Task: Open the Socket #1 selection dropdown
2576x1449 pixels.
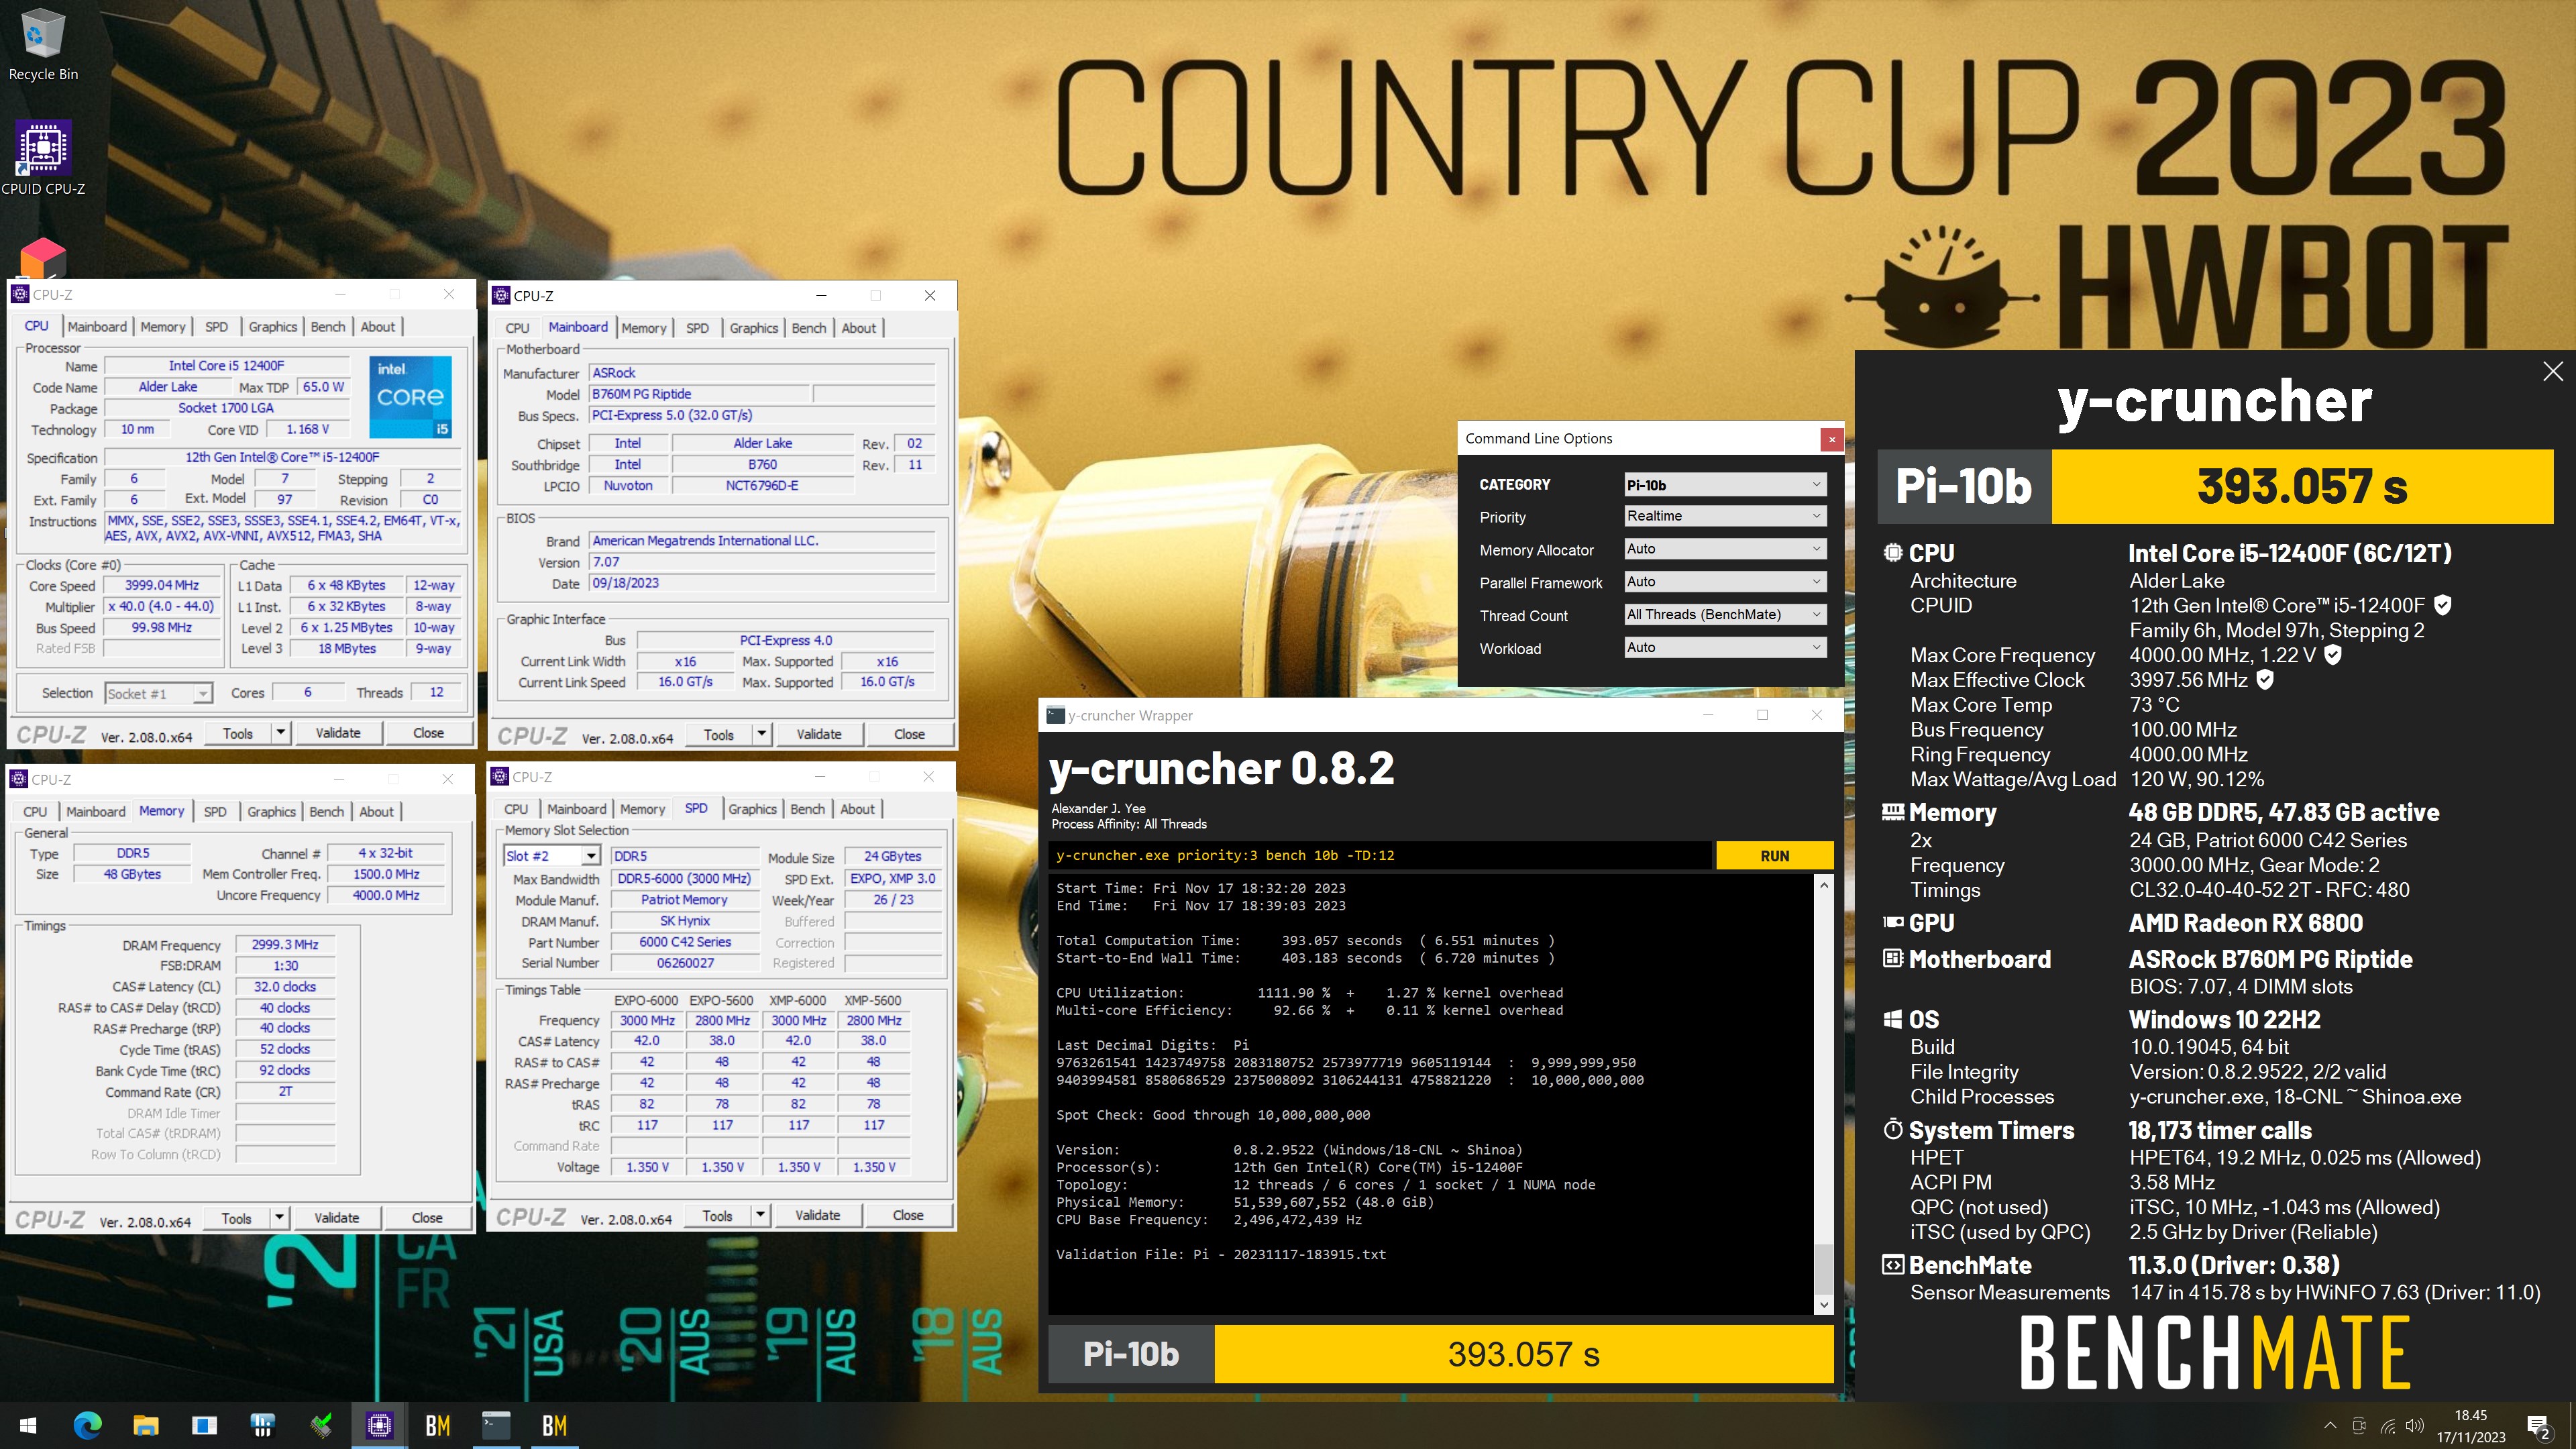Action: (x=159, y=693)
